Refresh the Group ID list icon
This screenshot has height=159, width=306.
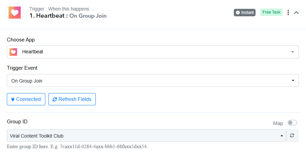click(292, 136)
